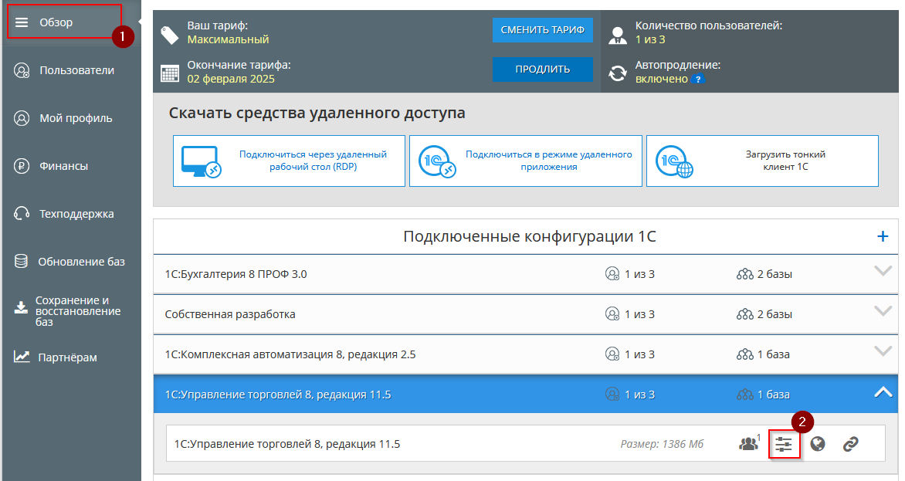Click the Подключенные конфигурации 1С heading
Screen dimensions: 905x481
pyautogui.click(x=530, y=236)
